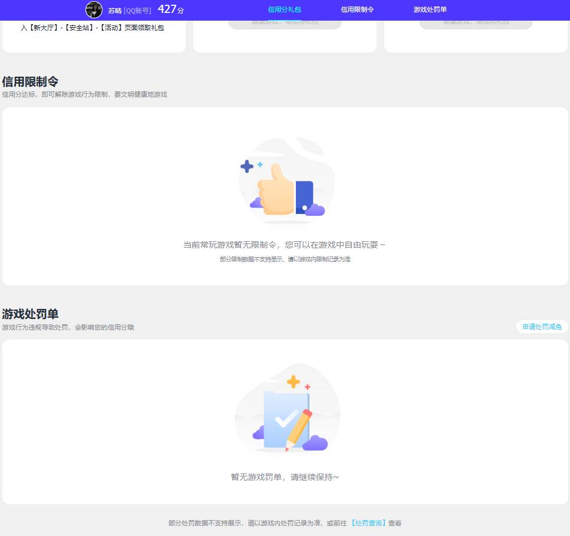
Task: Open the 信用分礼包 tab
Action: [284, 10]
